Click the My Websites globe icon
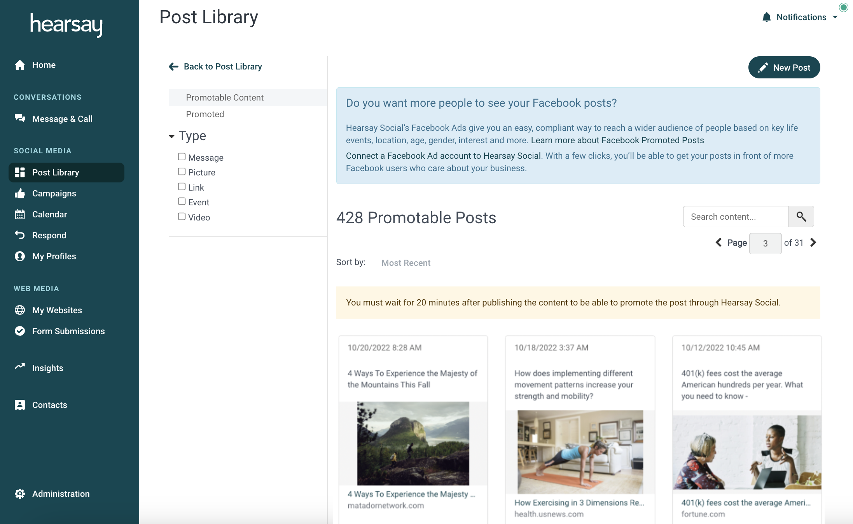Screen dimensions: 853x524 coord(20,310)
